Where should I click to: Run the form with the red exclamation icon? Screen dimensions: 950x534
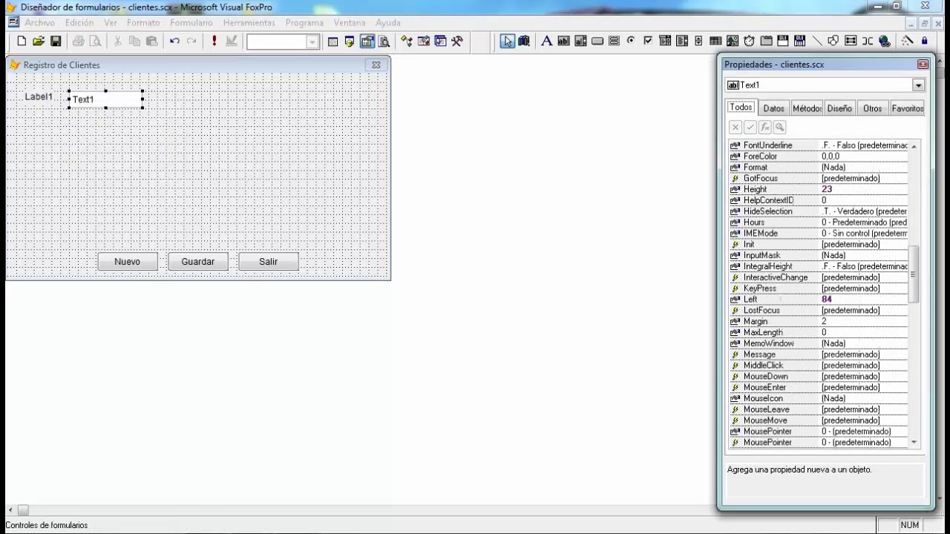214,42
